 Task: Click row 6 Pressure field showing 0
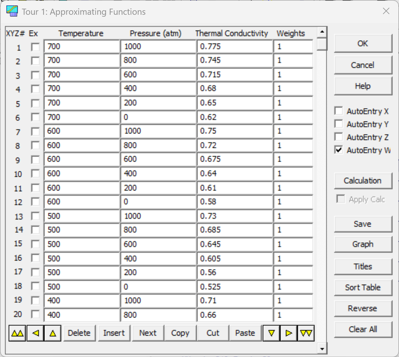(159, 118)
